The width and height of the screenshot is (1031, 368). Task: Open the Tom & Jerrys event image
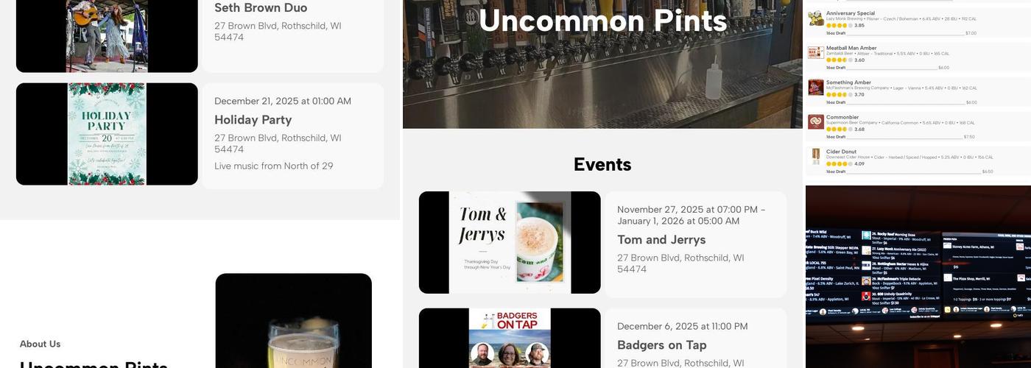(x=510, y=242)
